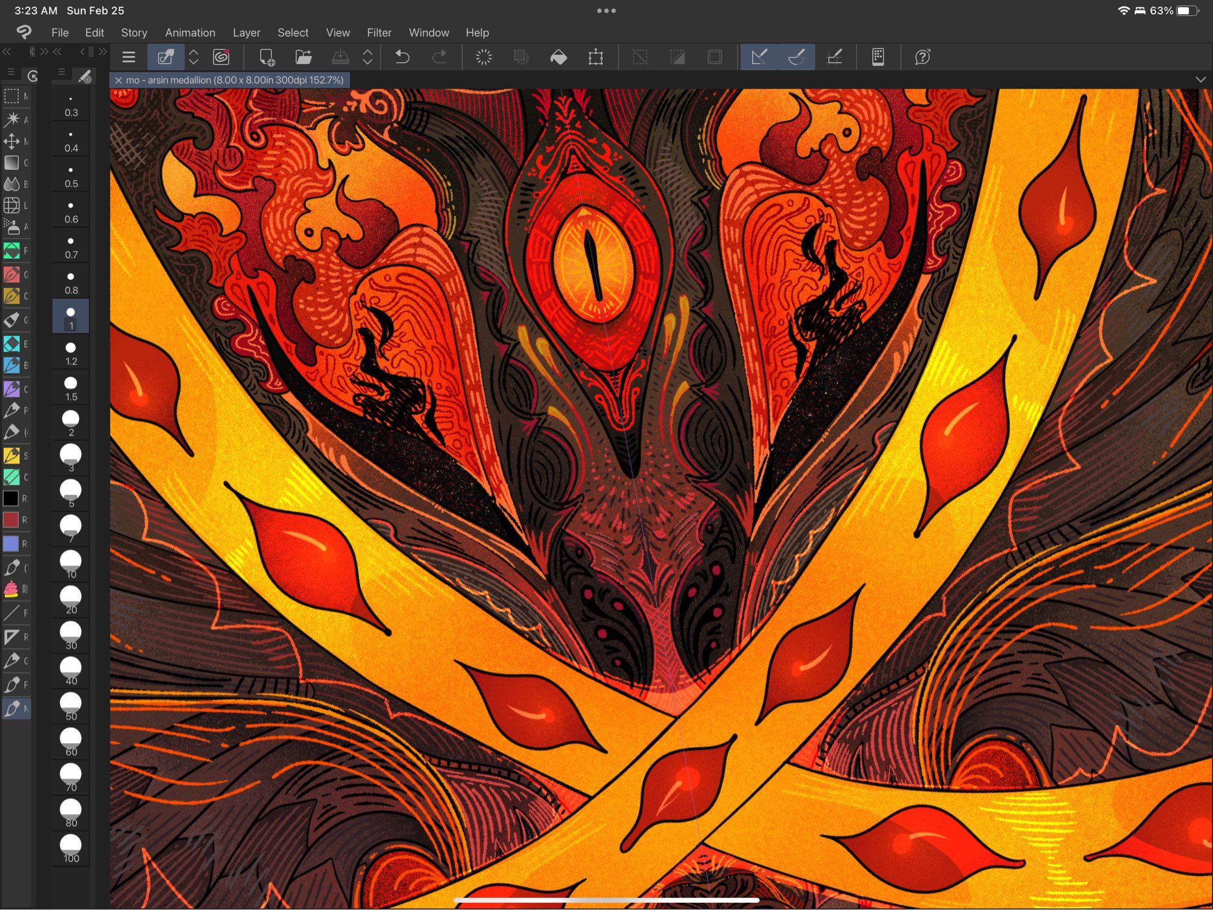Screen dimensions: 1213x910
Task: Save the document with Save icon
Action: (340, 57)
